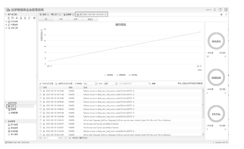Toggle FATAL series in chart legend
The height and width of the screenshot is (149, 244).
pos(133,75)
